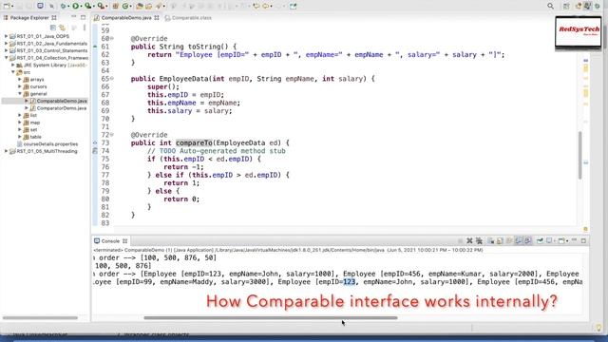Screen dimensions: 608x342
Task: Expand the RST_01_03_Control_Statements project
Action: pos(7,50)
